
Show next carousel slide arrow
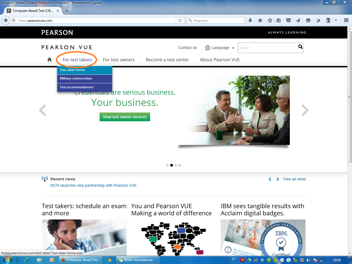305,110
